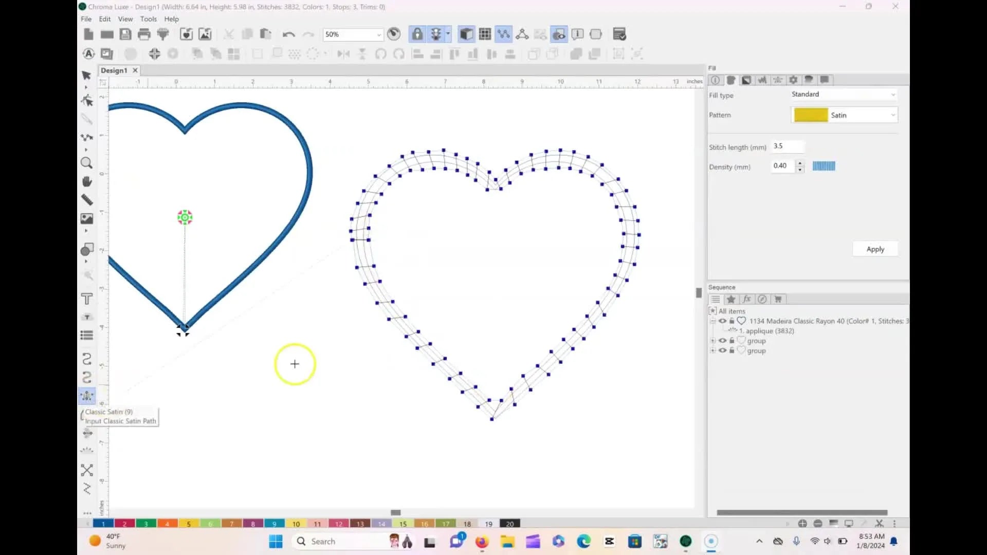Click the Undo arrow icon
The image size is (987, 555).
pos(288,34)
